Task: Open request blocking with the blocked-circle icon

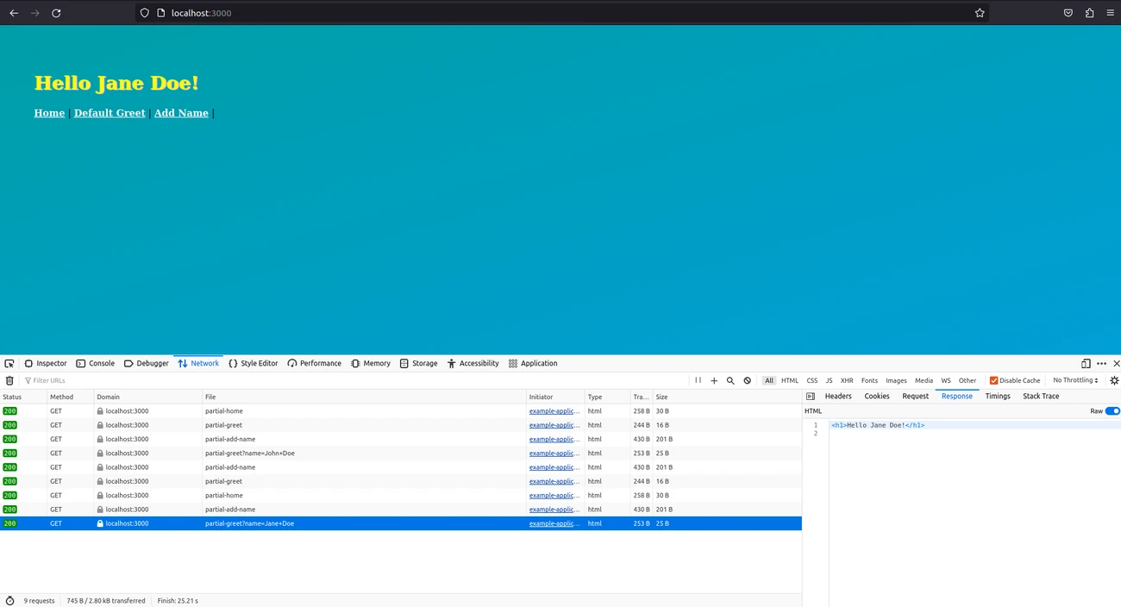Action: pyautogui.click(x=748, y=380)
